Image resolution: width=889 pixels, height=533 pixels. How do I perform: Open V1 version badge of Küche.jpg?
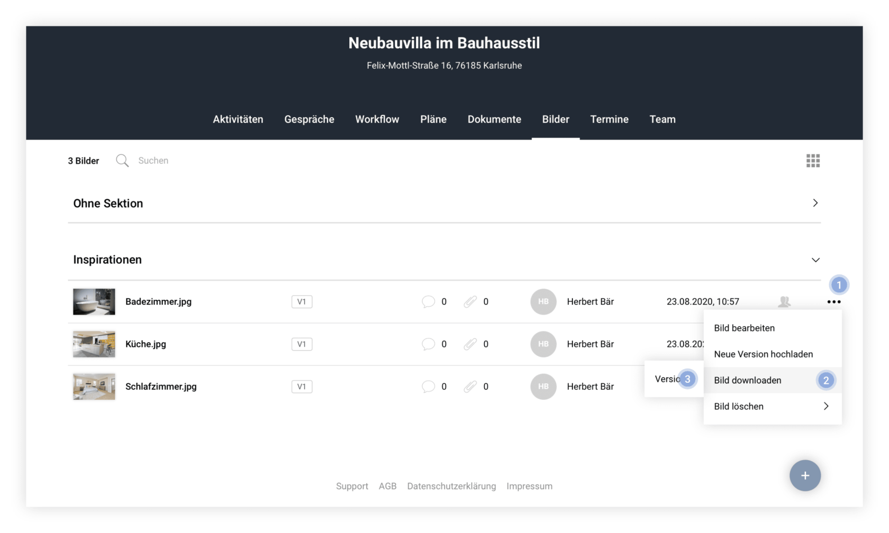coord(302,344)
